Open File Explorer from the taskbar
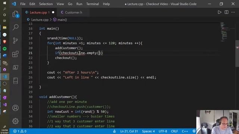Viewport: 239px width, 134px height. 4,28
